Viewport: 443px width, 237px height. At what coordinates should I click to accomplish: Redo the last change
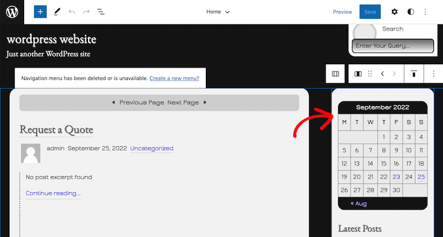[86, 12]
